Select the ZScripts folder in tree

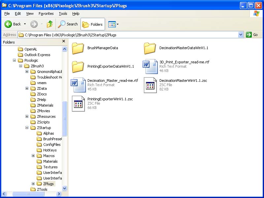40,122
